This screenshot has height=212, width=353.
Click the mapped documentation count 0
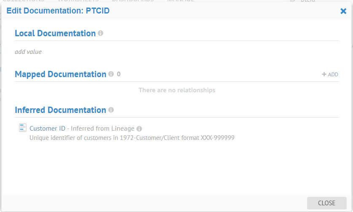click(x=119, y=74)
